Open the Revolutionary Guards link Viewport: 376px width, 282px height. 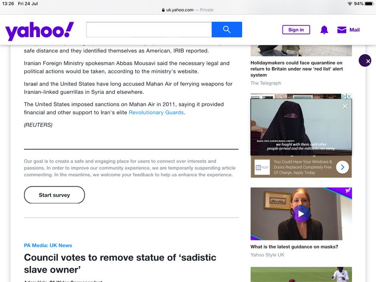point(156,112)
